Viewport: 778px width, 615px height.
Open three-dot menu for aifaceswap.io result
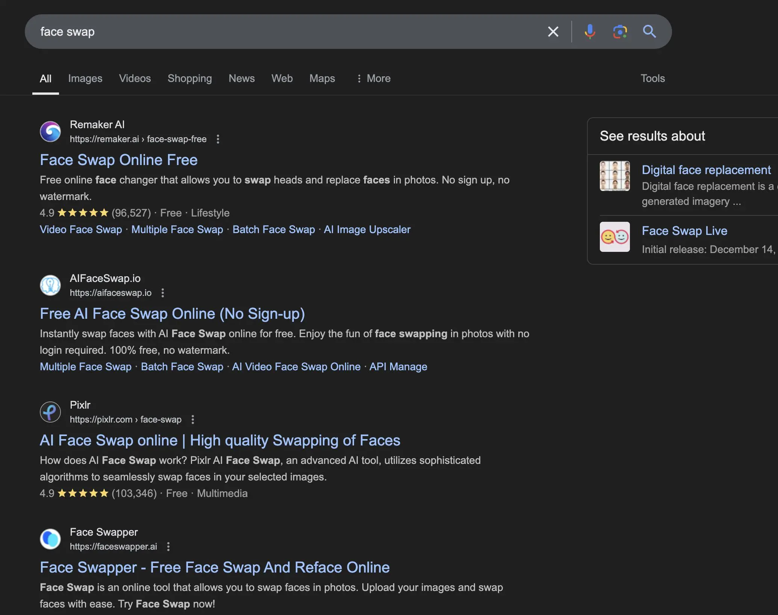(163, 293)
